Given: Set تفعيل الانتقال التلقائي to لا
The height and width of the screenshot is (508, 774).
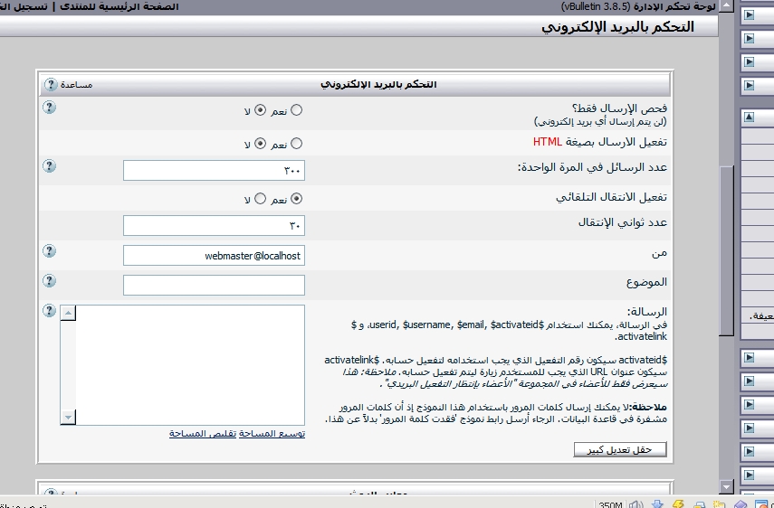Looking at the screenshot, I should pyautogui.click(x=261, y=199).
